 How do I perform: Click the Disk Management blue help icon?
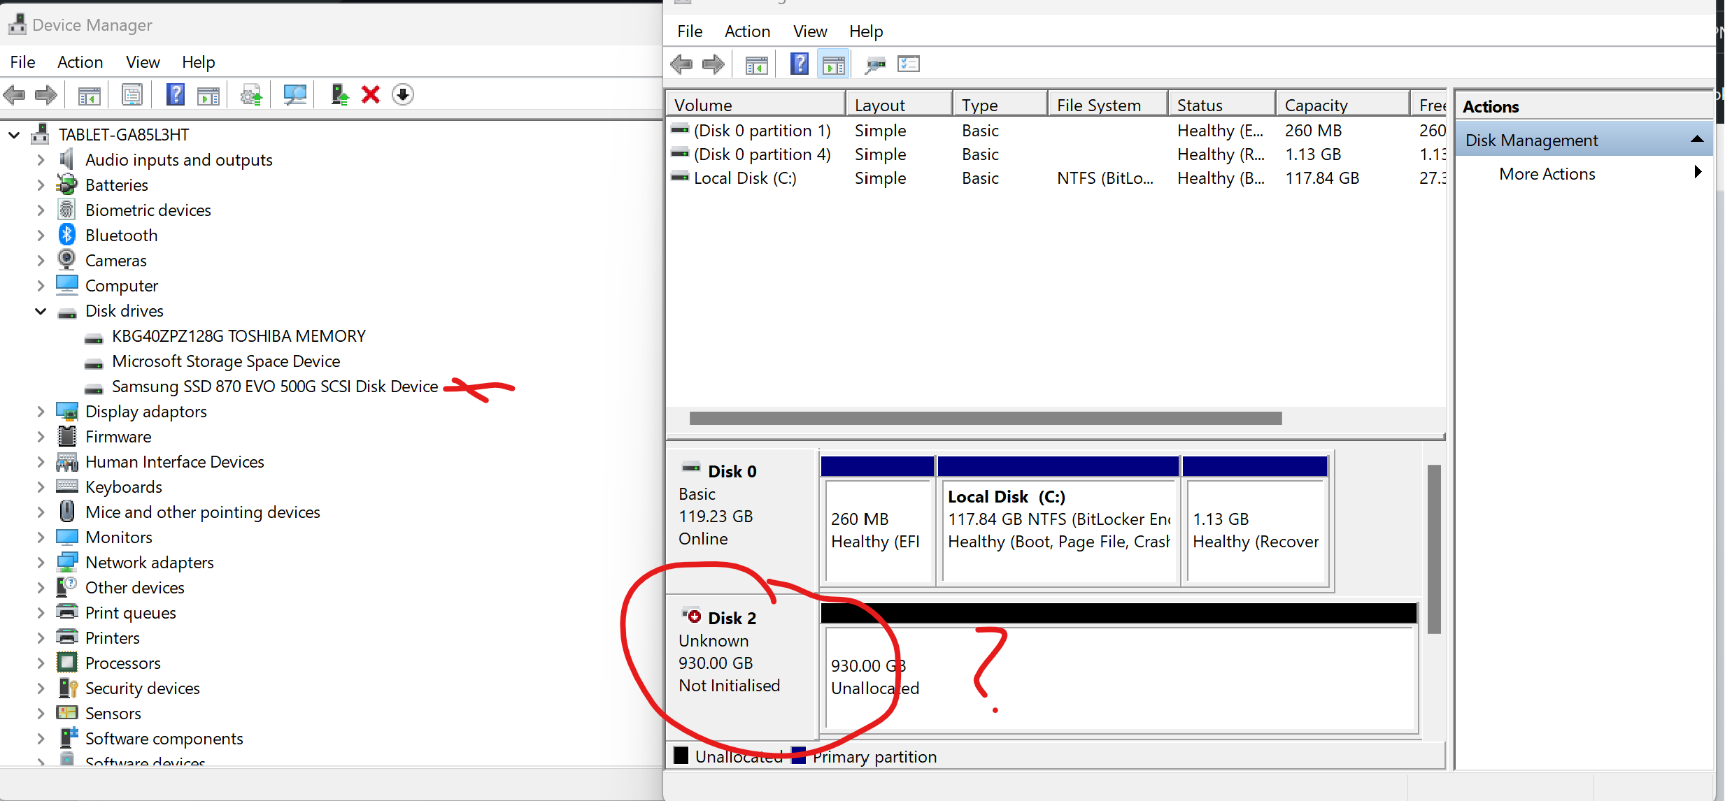coord(800,64)
